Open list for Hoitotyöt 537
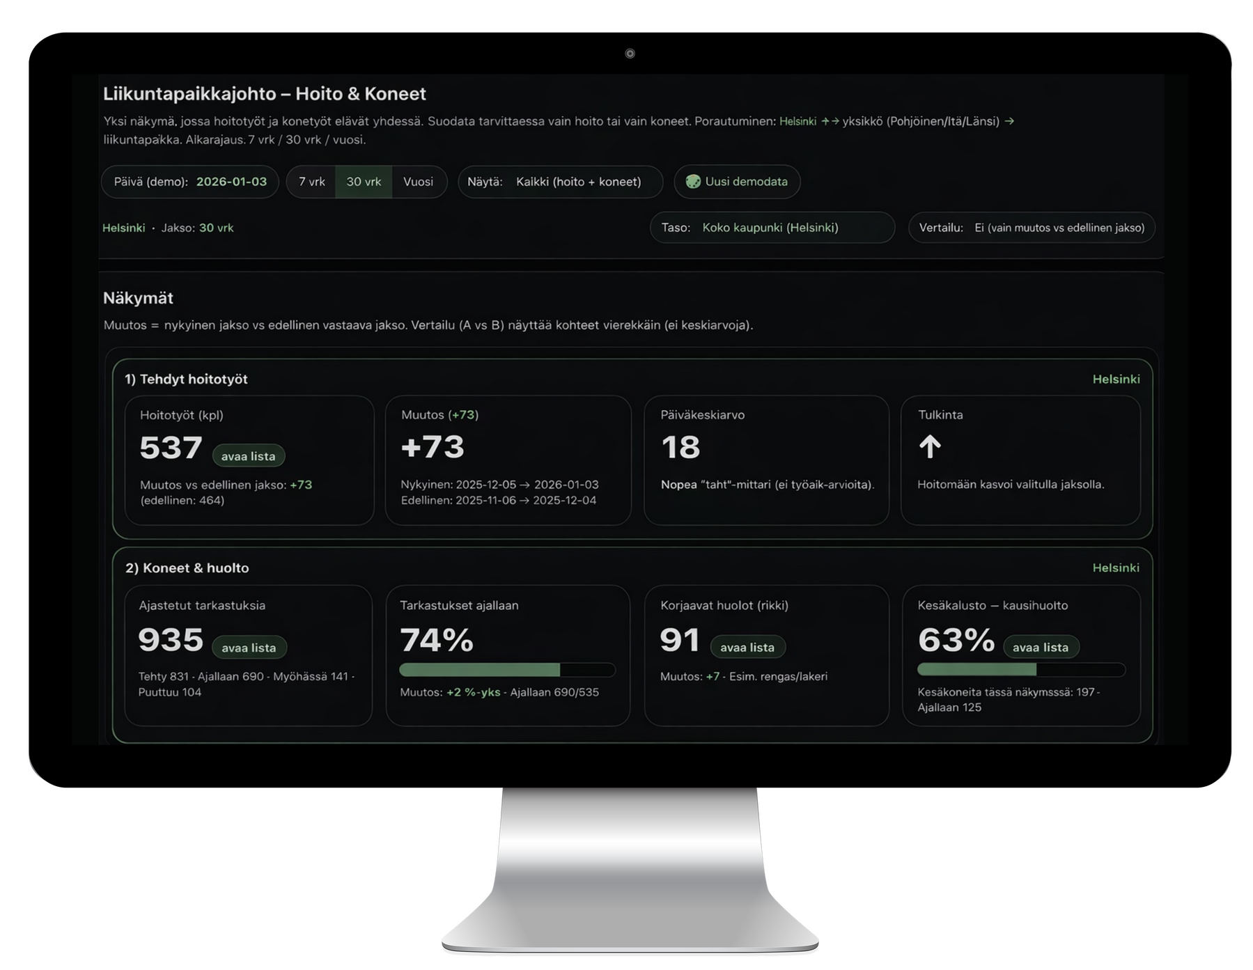Image resolution: width=1253 pixels, height=970 pixels. coord(248,456)
